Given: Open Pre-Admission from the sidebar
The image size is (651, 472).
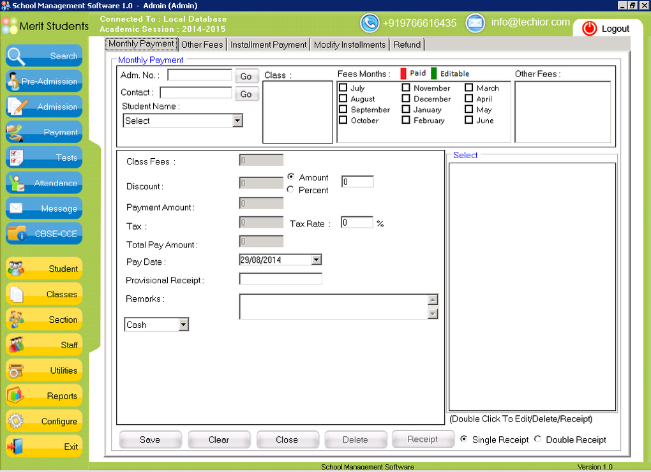Looking at the screenshot, I should click(44, 81).
